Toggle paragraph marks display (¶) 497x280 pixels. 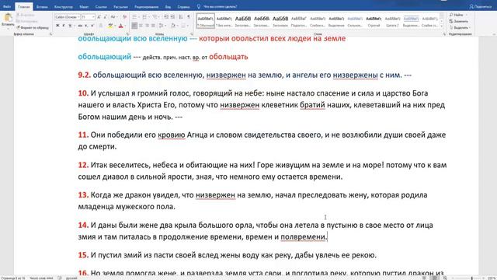point(189,17)
